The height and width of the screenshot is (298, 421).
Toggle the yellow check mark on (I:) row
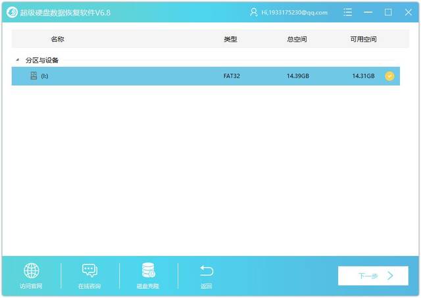click(389, 76)
